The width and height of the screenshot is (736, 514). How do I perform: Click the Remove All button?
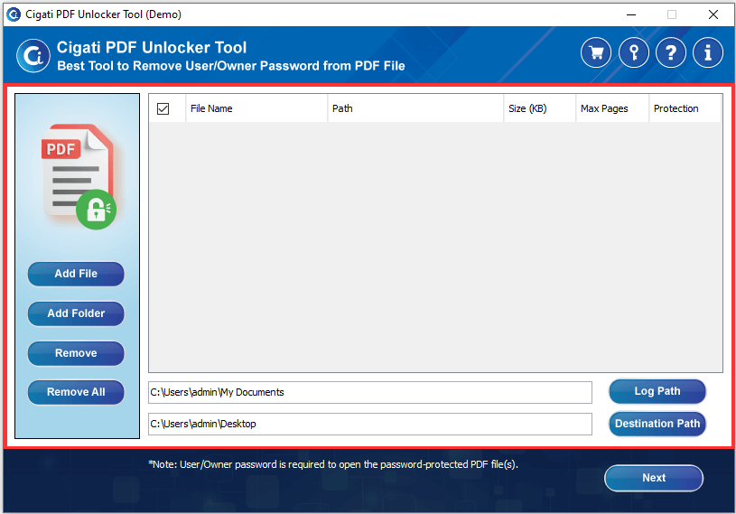pos(76,392)
